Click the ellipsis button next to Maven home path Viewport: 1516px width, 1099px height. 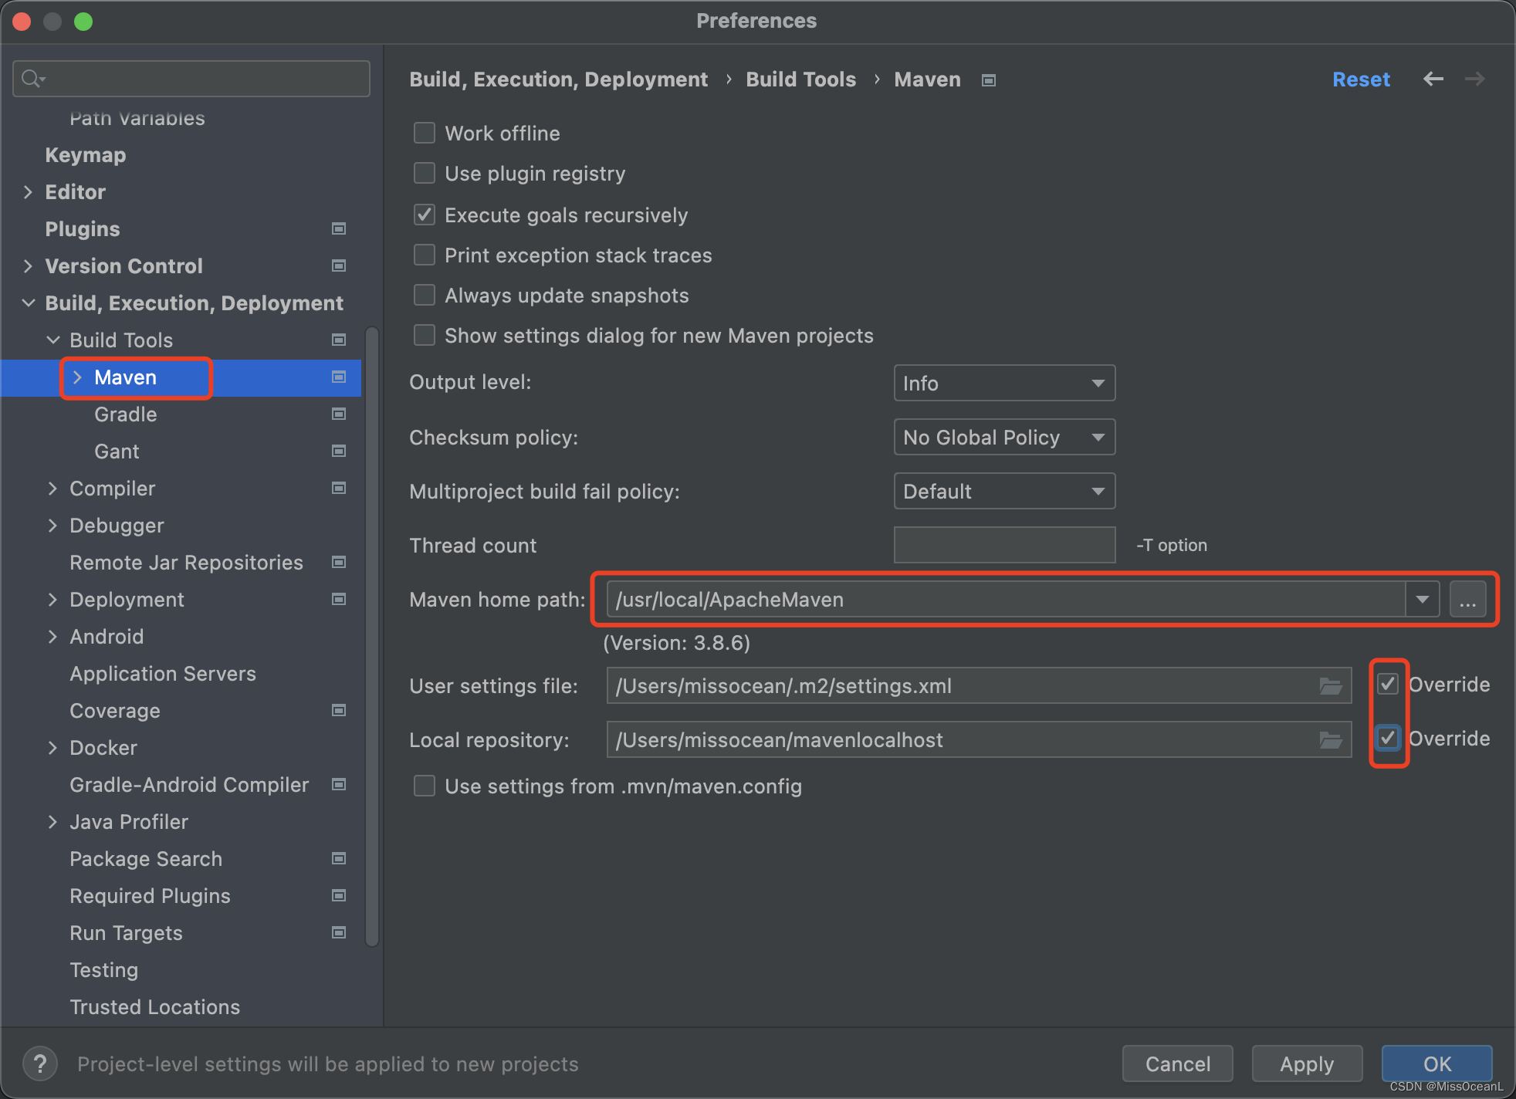click(1467, 599)
